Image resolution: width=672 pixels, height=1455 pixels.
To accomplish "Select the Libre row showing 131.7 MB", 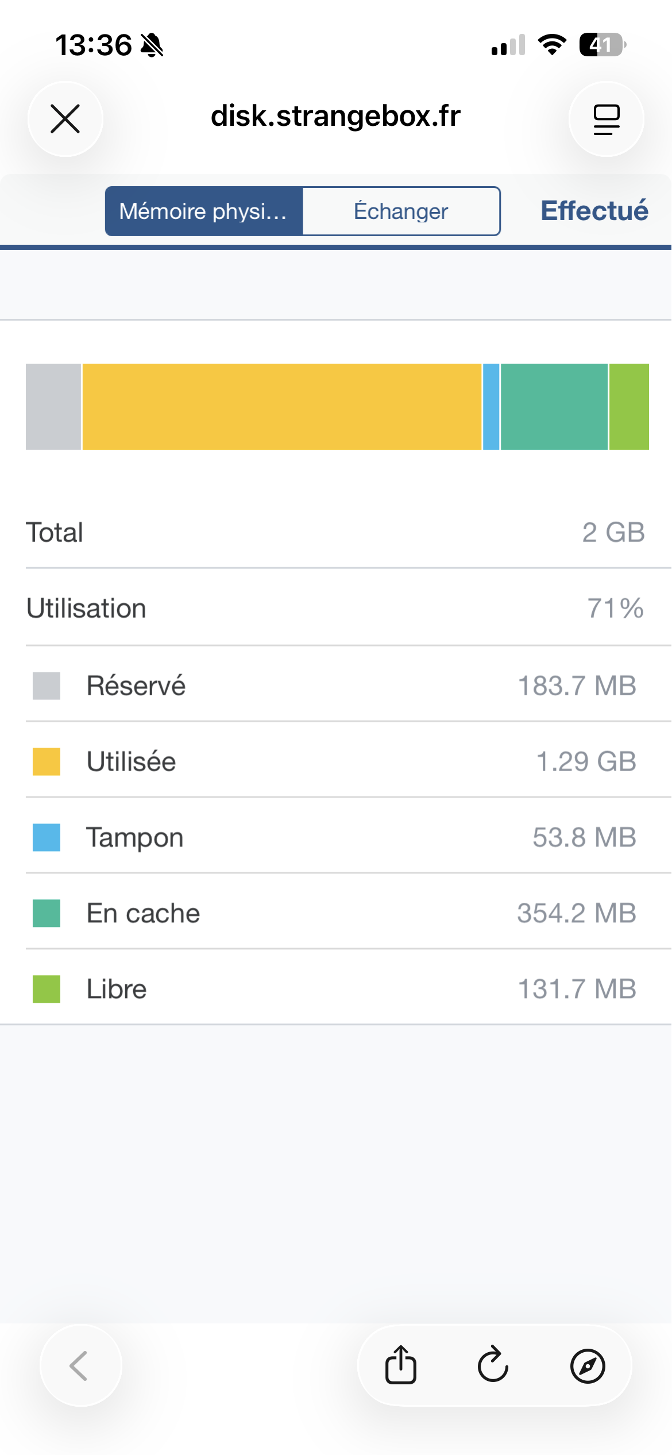I will click(335, 989).
